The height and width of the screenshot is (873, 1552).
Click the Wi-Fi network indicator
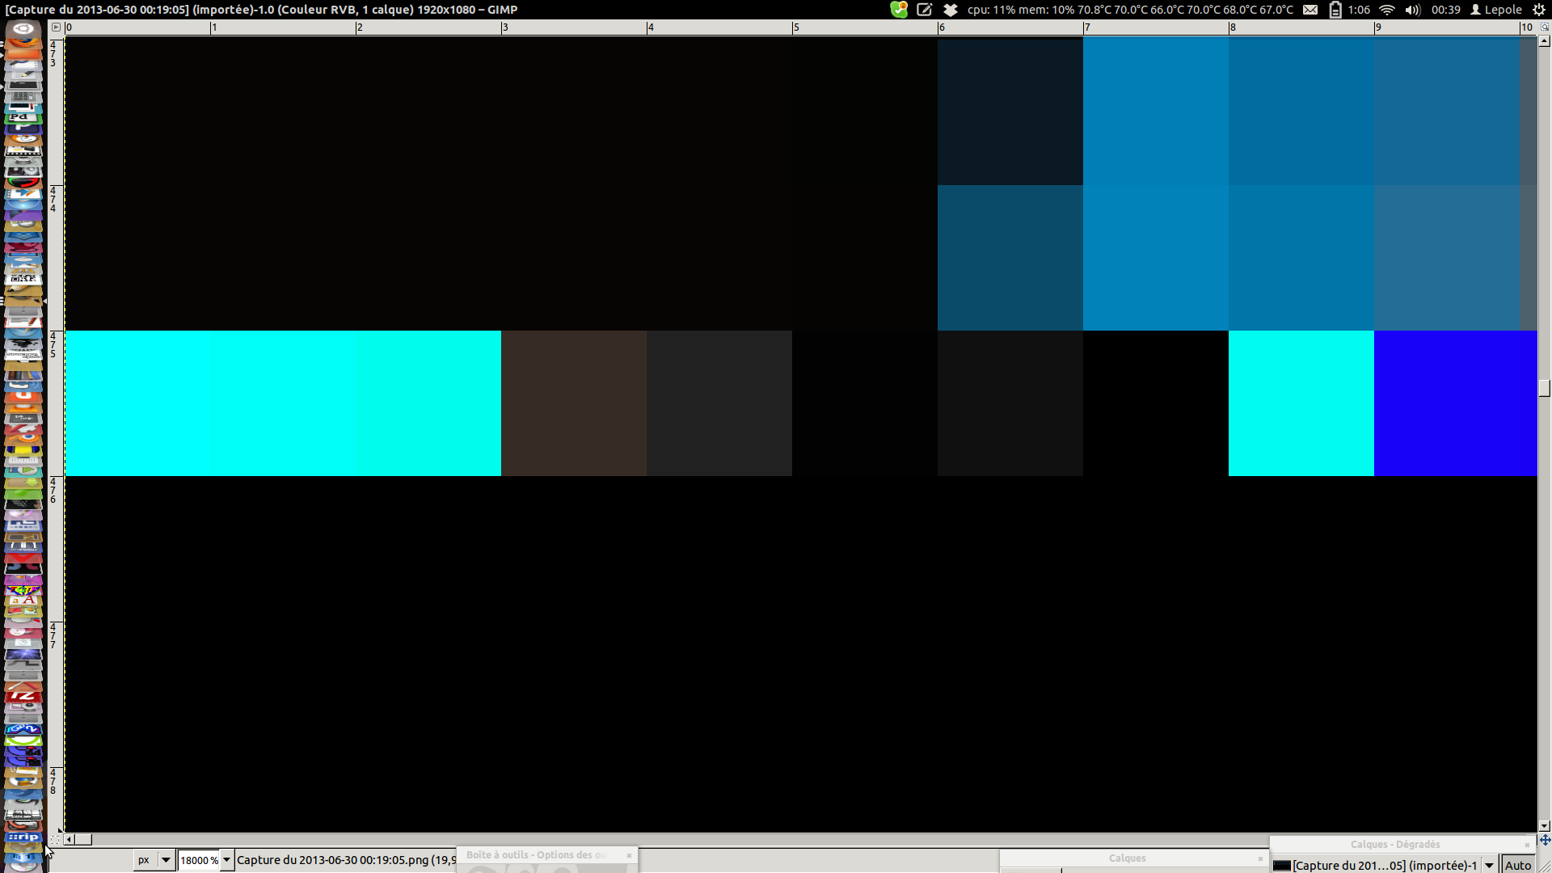1387,10
